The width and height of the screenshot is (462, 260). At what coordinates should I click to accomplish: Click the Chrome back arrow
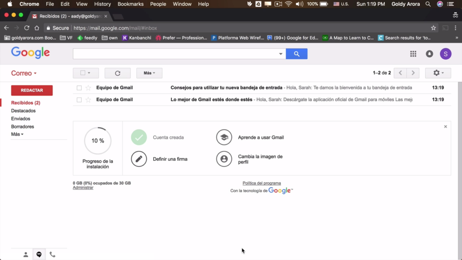(6, 28)
